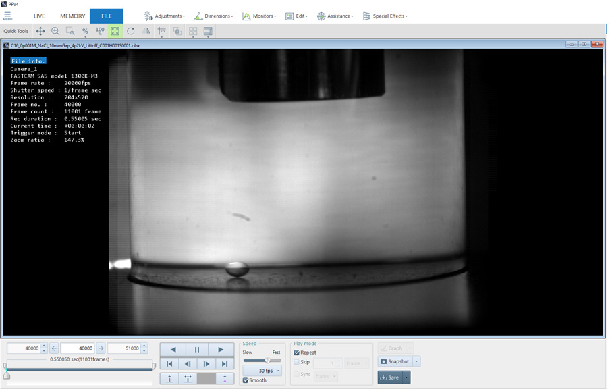Screen dimensions: 610x391
Task: Switch to the MEMORY tab
Action: 72,16
